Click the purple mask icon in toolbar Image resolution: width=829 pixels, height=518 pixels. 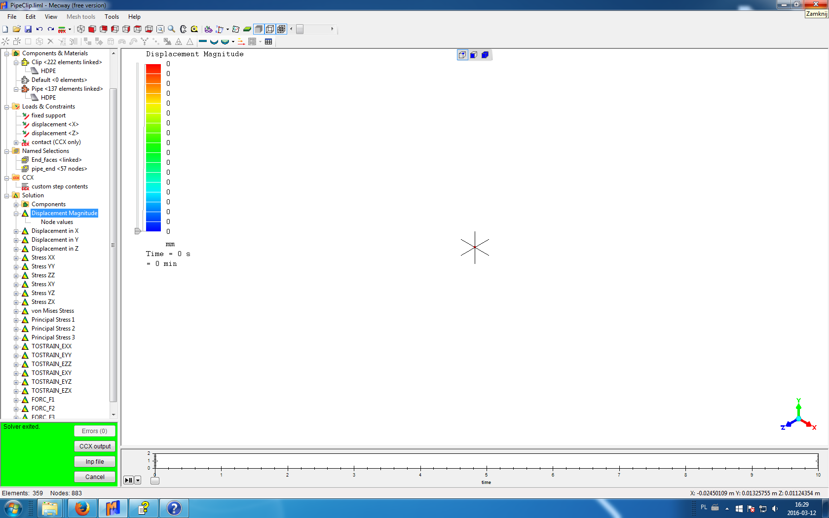click(x=208, y=29)
